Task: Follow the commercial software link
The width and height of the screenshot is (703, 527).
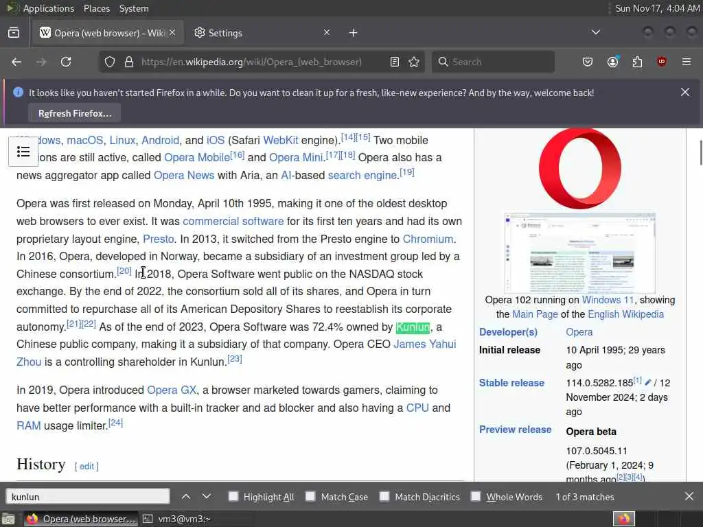Action: [233, 221]
